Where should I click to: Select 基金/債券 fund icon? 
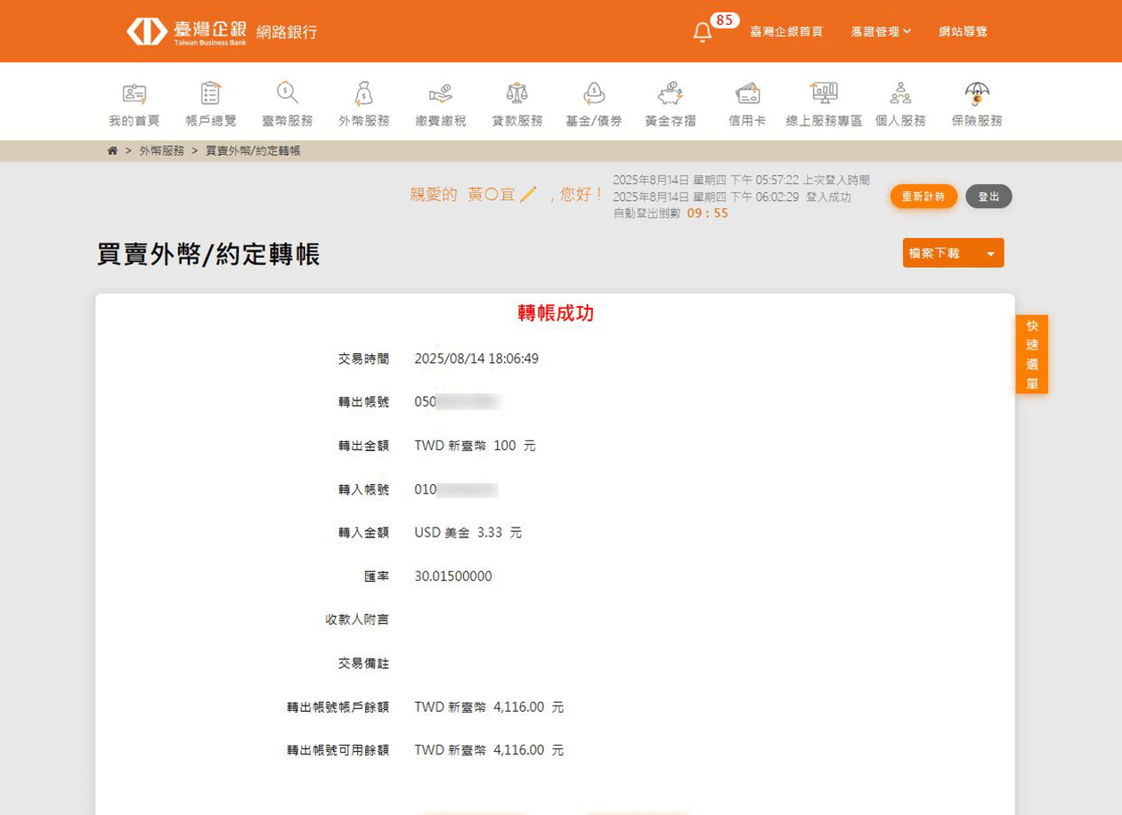(594, 93)
